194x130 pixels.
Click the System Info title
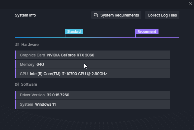click(25, 15)
